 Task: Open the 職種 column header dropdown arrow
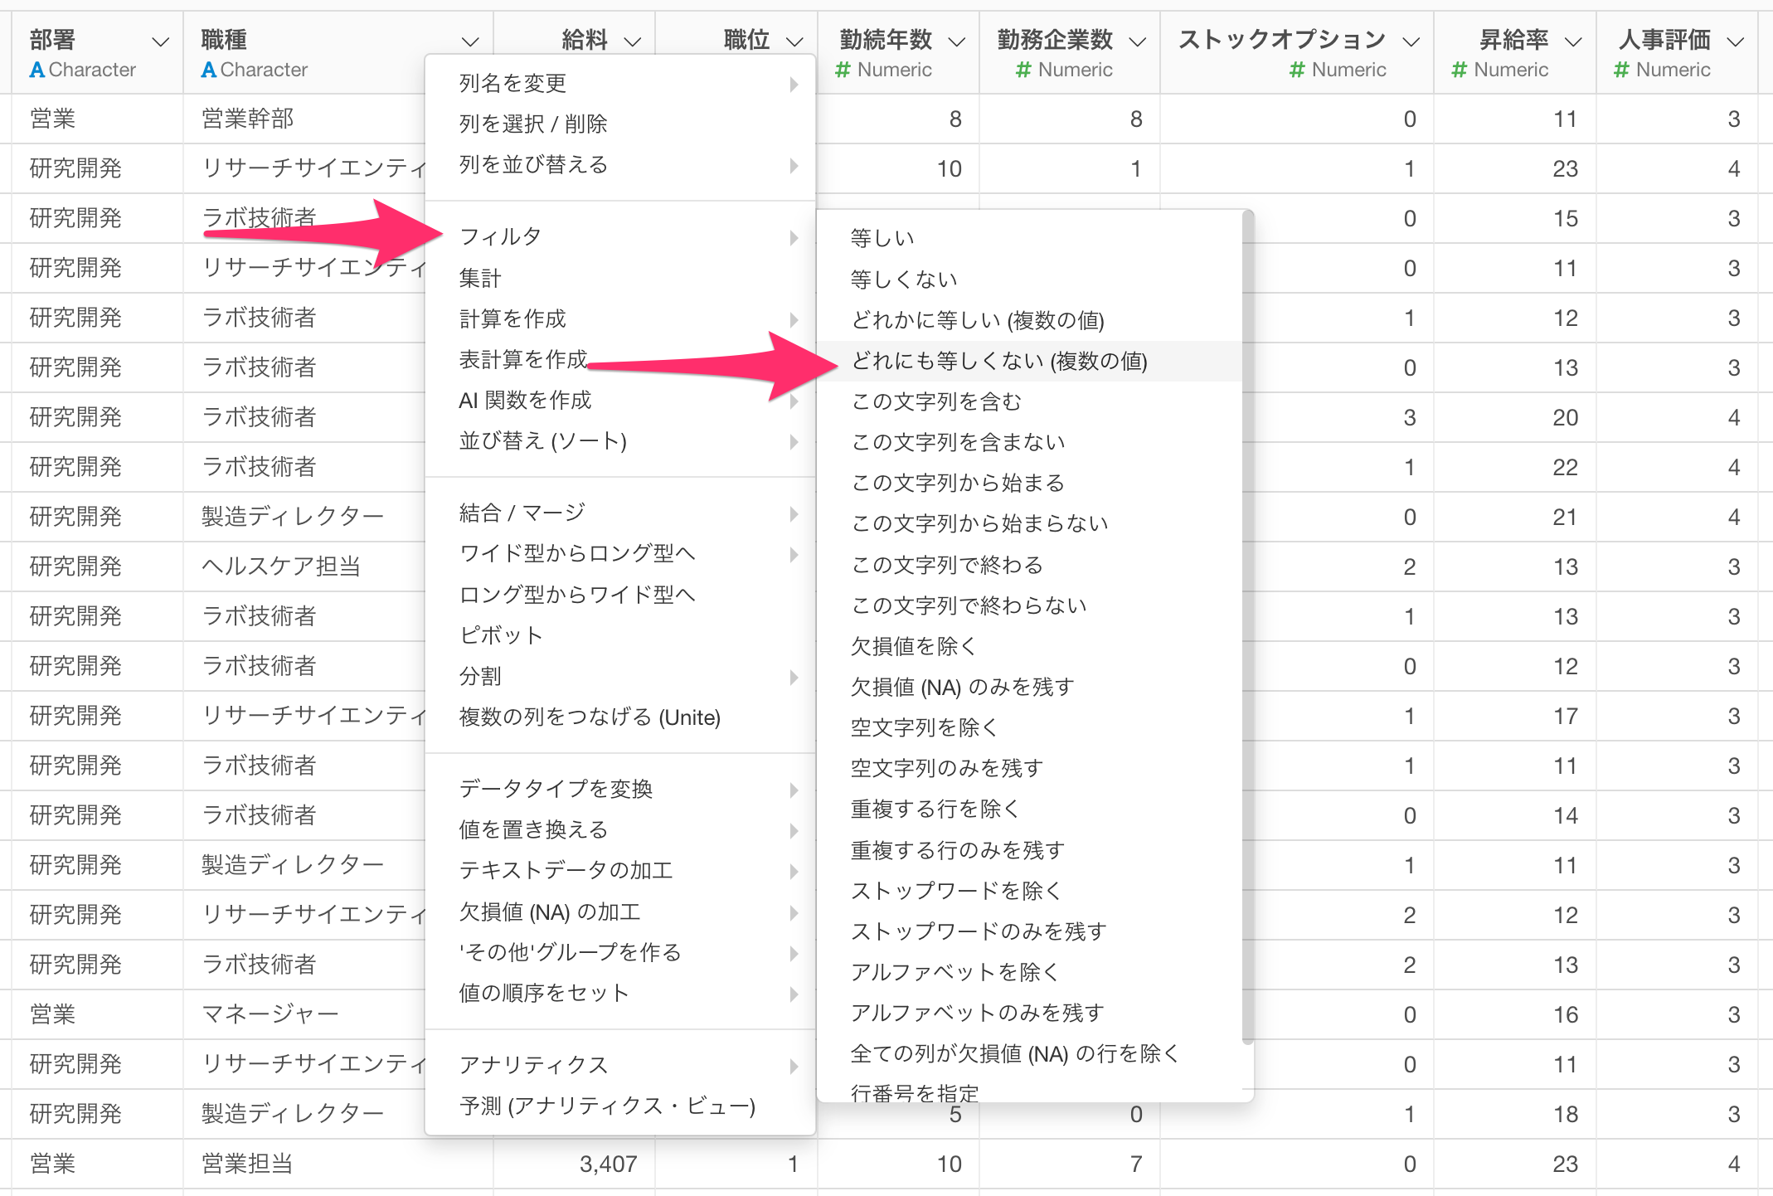tap(470, 41)
